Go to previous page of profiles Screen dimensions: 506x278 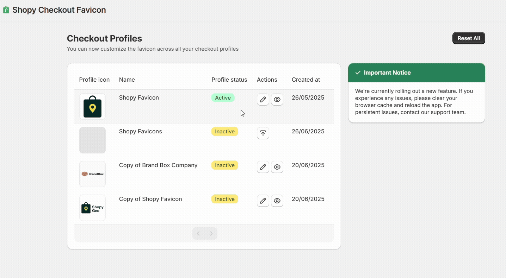point(199,233)
